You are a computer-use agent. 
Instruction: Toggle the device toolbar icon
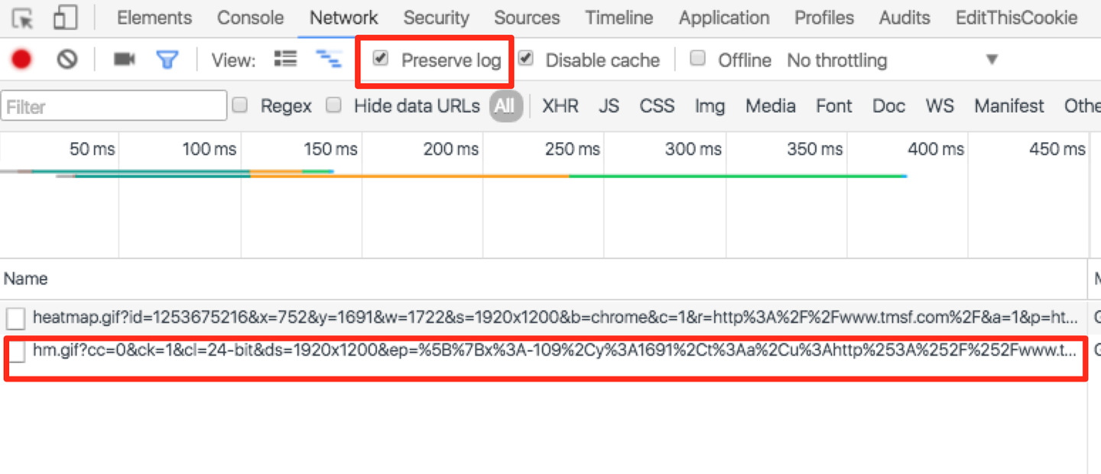pos(66,18)
